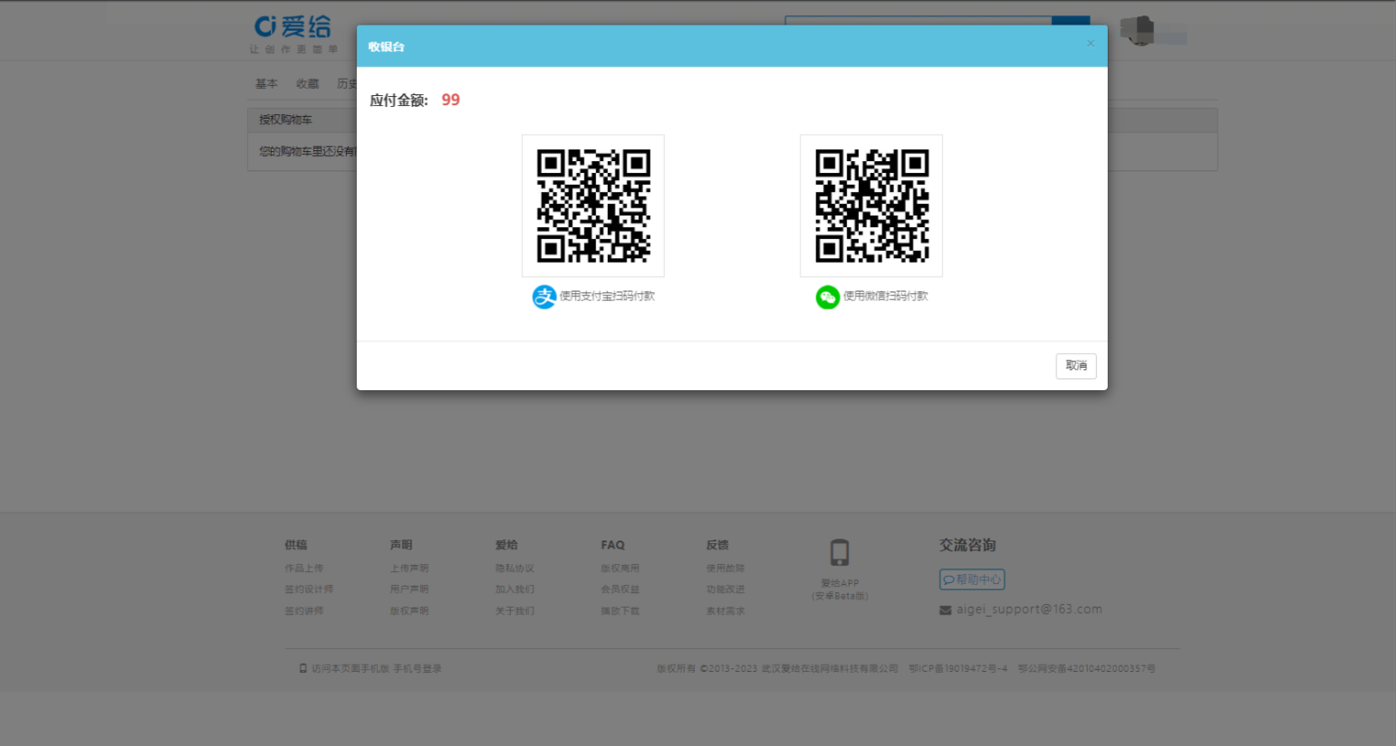
Task: Click the payable amount 99
Action: click(451, 100)
